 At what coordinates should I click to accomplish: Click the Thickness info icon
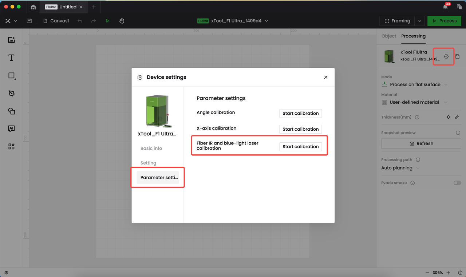click(417, 117)
